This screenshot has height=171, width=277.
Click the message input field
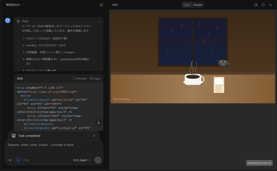tap(54, 145)
